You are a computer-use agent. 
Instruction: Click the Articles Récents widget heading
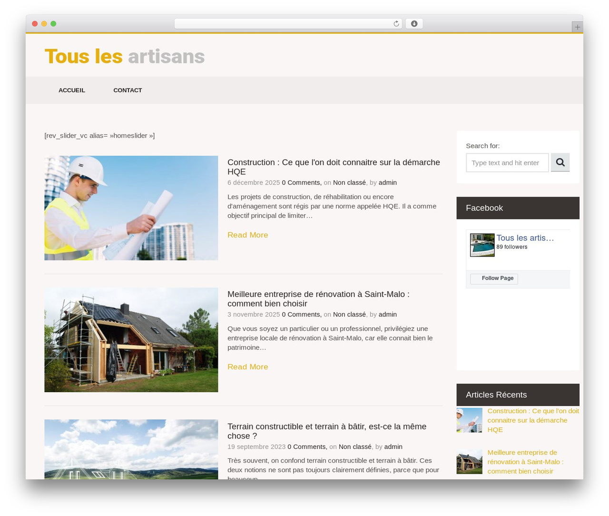[x=518, y=395]
